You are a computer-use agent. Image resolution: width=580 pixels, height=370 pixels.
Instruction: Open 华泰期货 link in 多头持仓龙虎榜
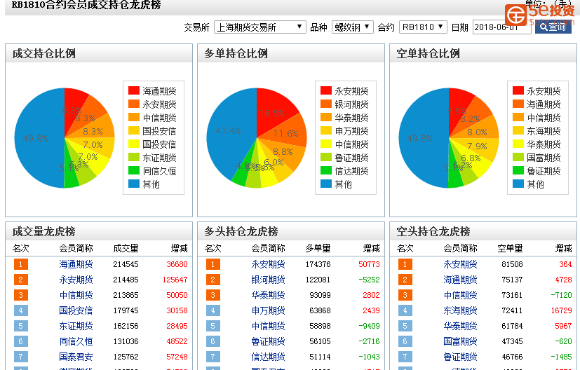click(268, 295)
